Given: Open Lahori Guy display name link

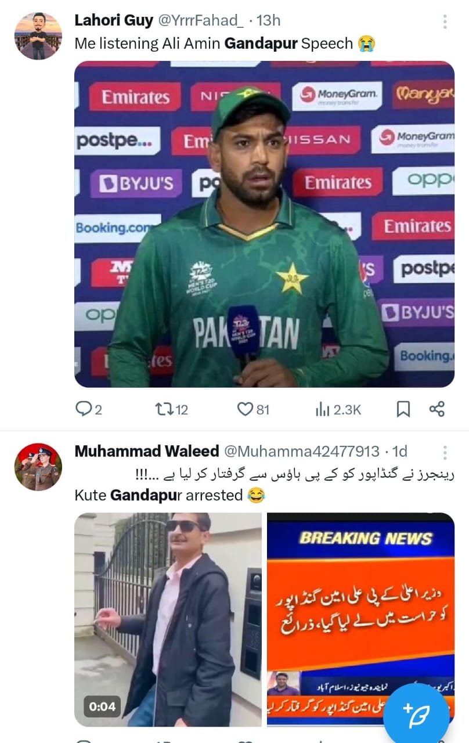Looking at the screenshot, I should [x=114, y=20].
